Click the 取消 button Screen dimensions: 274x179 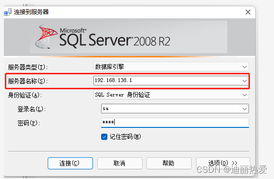(120, 163)
